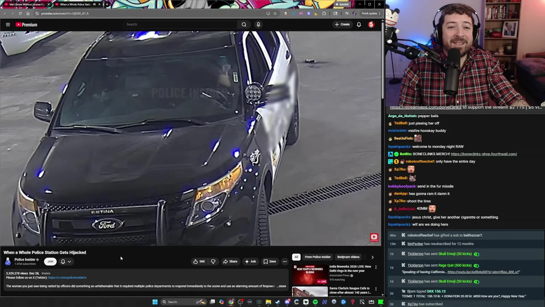The height and width of the screenshot is (307, 545).
Task: Click Xp7Ao has subscribed entry
Action: (465, 304)
